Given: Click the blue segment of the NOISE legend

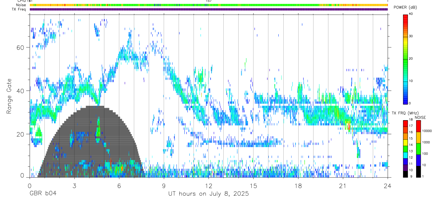Looking at the screenshot, I should coord(418,160).
